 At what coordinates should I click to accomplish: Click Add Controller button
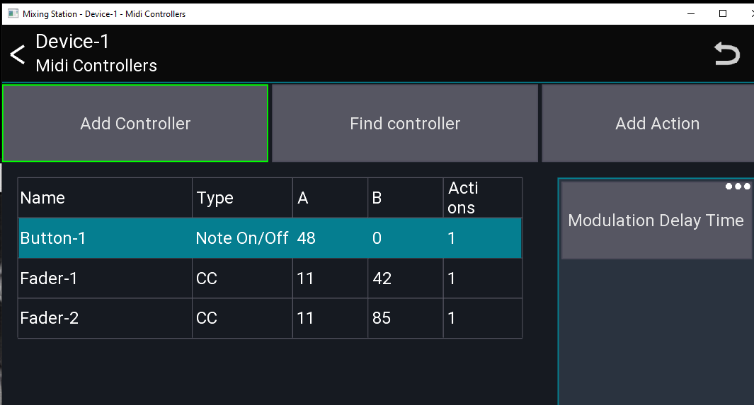click(135, 124)
